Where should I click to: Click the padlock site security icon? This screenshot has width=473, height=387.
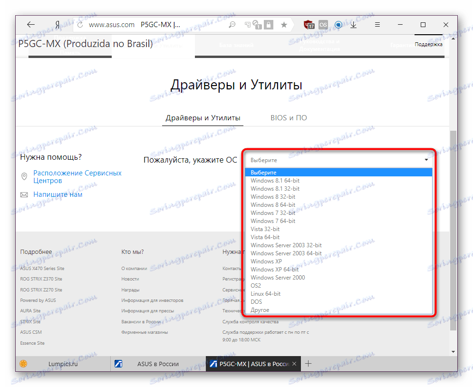pyautogui.click(x=269, y=25)
